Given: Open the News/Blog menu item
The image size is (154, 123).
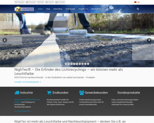Looking at the screenshot, I should pos(58,9).
